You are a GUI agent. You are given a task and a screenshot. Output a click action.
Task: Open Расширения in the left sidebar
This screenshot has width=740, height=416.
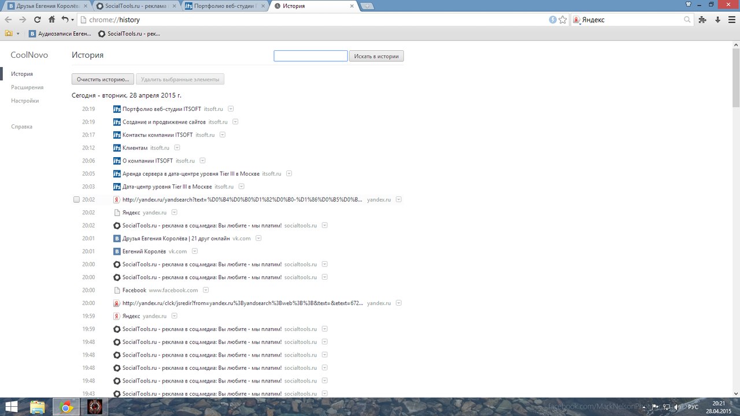click(x=27, y=87)
